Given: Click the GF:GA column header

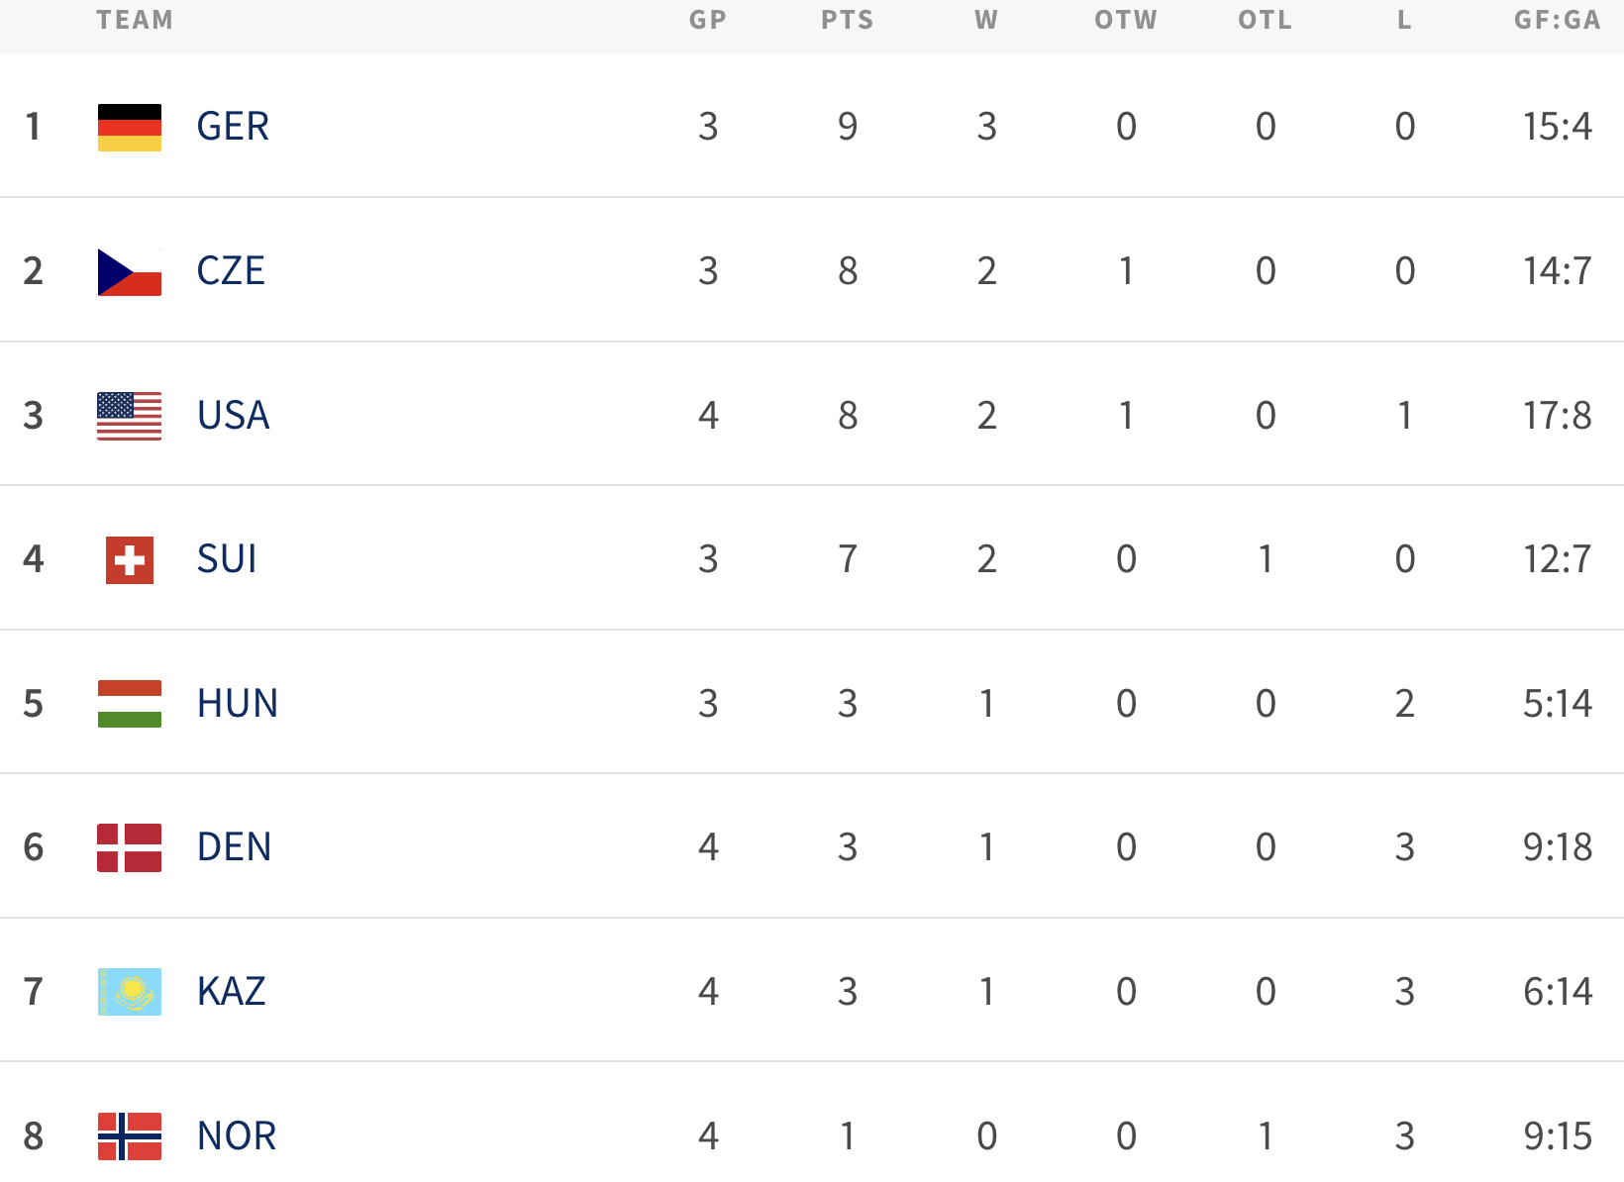Looking at the screenshot, I should (x=1557, y=21).
